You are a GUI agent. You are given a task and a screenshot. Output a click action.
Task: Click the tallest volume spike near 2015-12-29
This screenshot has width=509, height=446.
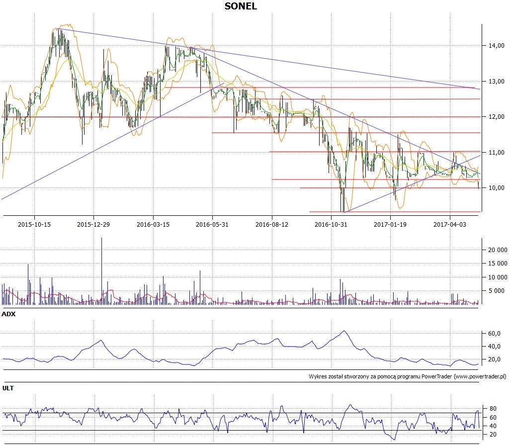point(101,270)
